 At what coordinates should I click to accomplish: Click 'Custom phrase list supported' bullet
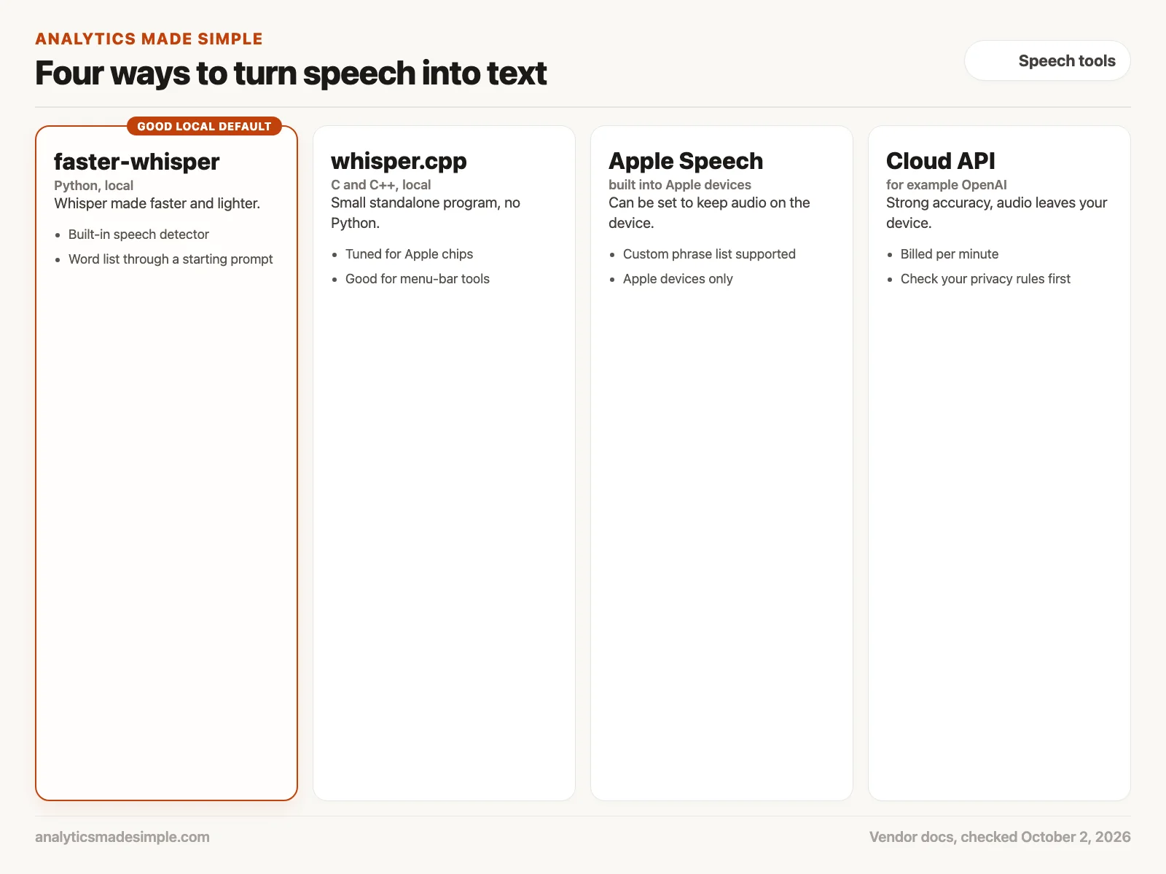[x=709, y=254]
